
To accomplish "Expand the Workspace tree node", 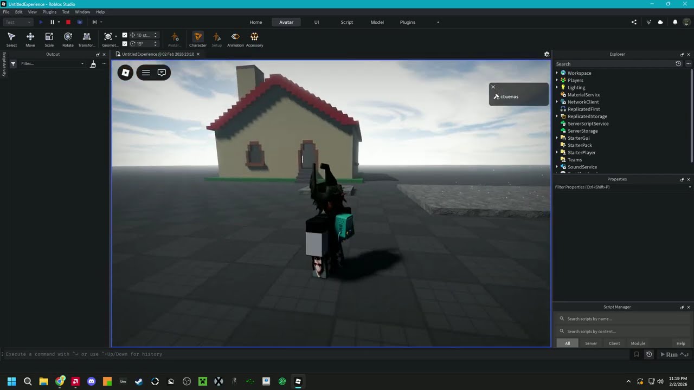I will 557,73.
